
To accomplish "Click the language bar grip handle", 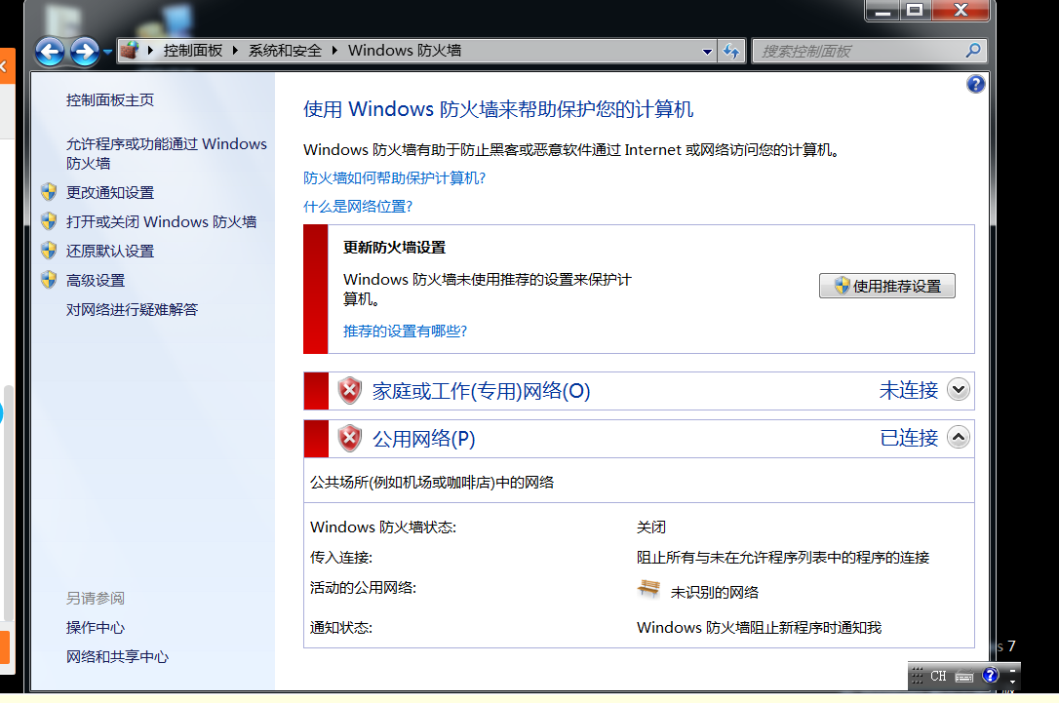I will click(917, 676).
